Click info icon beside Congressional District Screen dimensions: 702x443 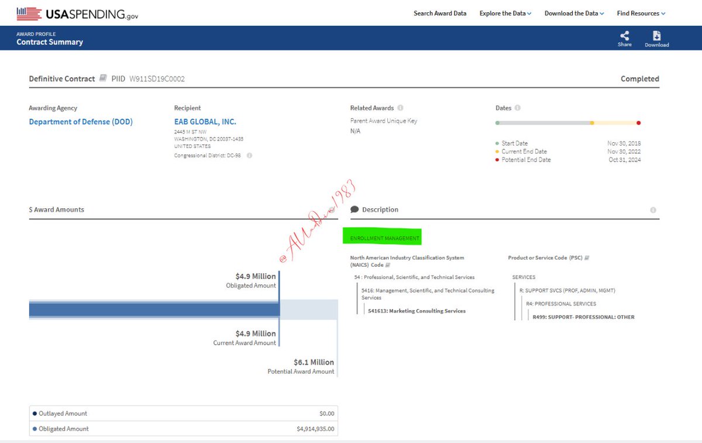coord(249,156)
